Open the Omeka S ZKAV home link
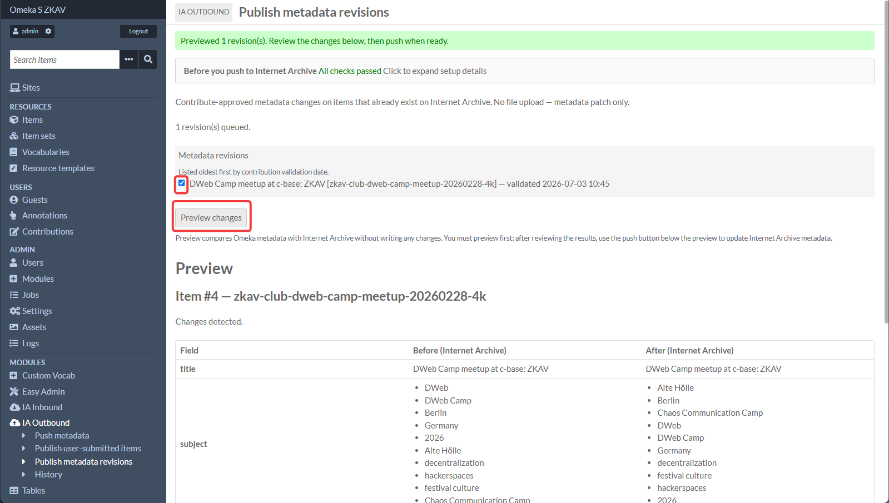Screen dimensions: 889x503 38,9
